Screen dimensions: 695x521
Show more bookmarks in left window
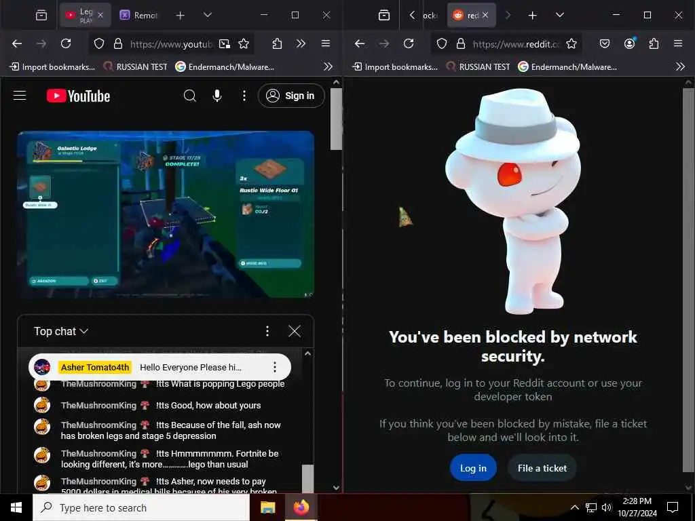pos(328,66)
